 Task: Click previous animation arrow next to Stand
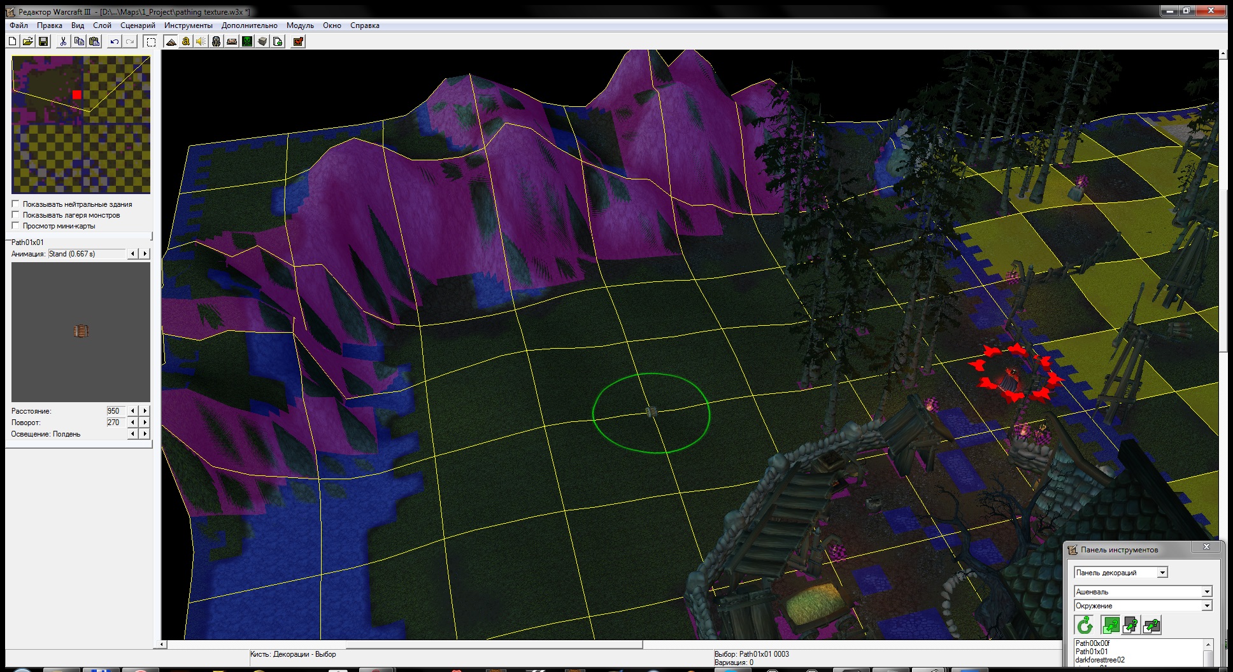[x=132, y=254]
